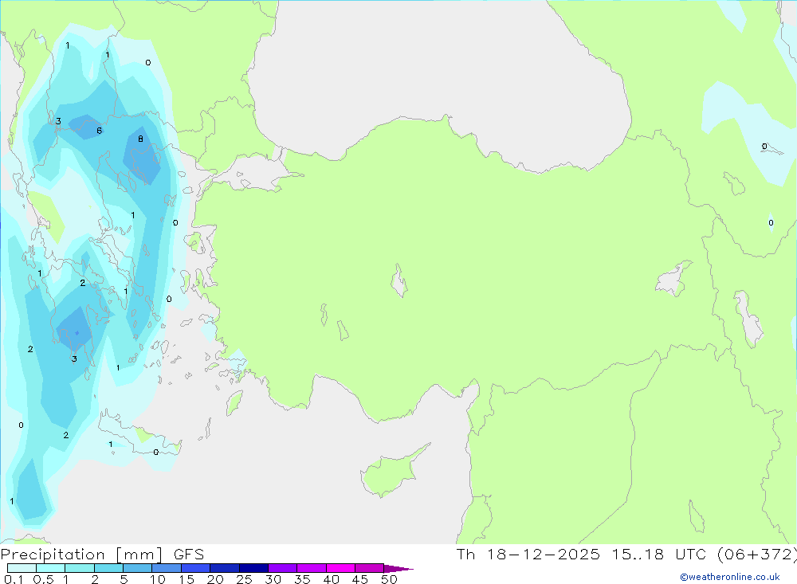Open the weatheronline.co.uk link
This screenshot has width=797, height=584.
click(730, 577)
